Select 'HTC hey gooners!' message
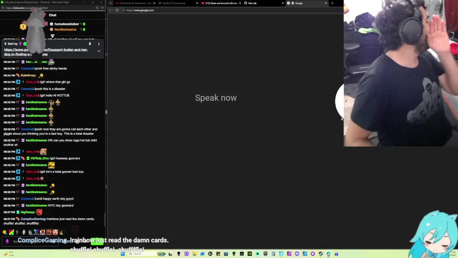458x258 pixels. [61, 205]
